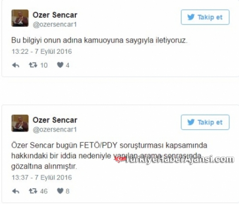Retweet the tweet with 46 retweets

(33, 191)
